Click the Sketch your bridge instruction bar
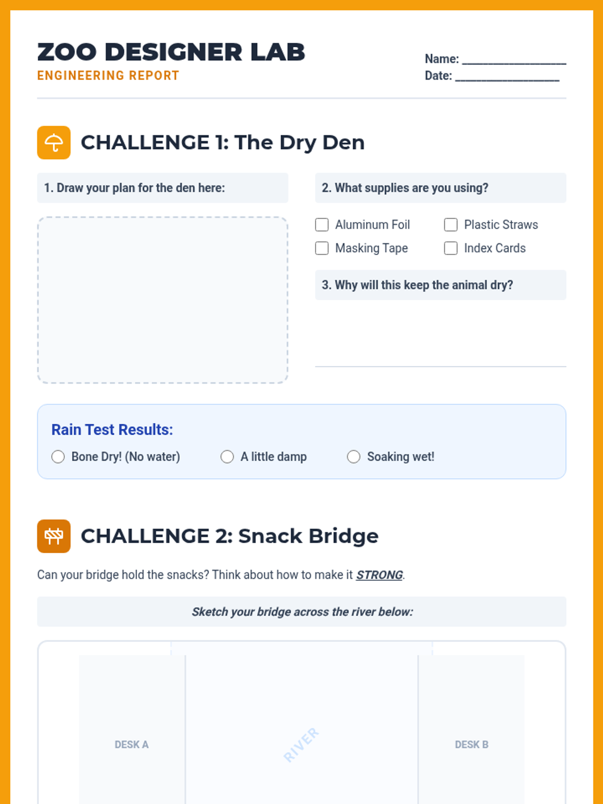 (301, 612)
